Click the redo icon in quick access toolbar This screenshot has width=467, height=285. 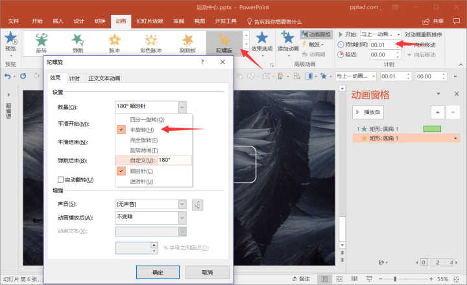point(23,76)
